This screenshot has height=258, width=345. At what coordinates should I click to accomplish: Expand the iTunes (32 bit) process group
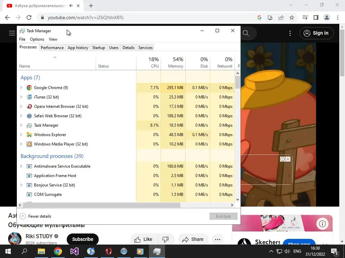21,97
